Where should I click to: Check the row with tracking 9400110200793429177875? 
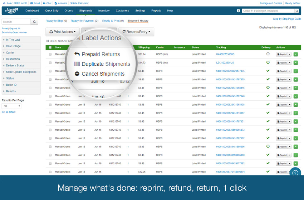pyautogui.click(x=50, y=71)
